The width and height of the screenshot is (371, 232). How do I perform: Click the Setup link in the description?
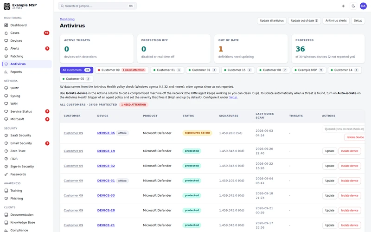233,97
